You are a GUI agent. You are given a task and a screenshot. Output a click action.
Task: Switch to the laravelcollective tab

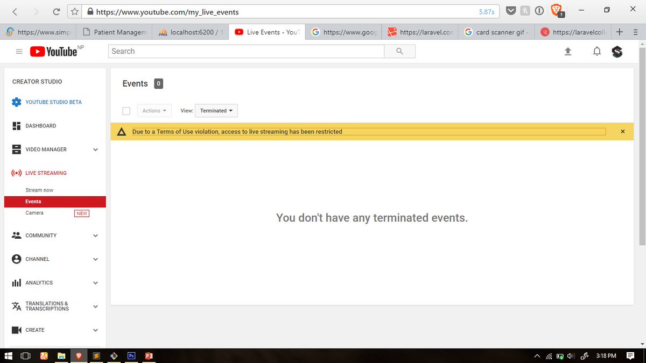click(574, 32)
